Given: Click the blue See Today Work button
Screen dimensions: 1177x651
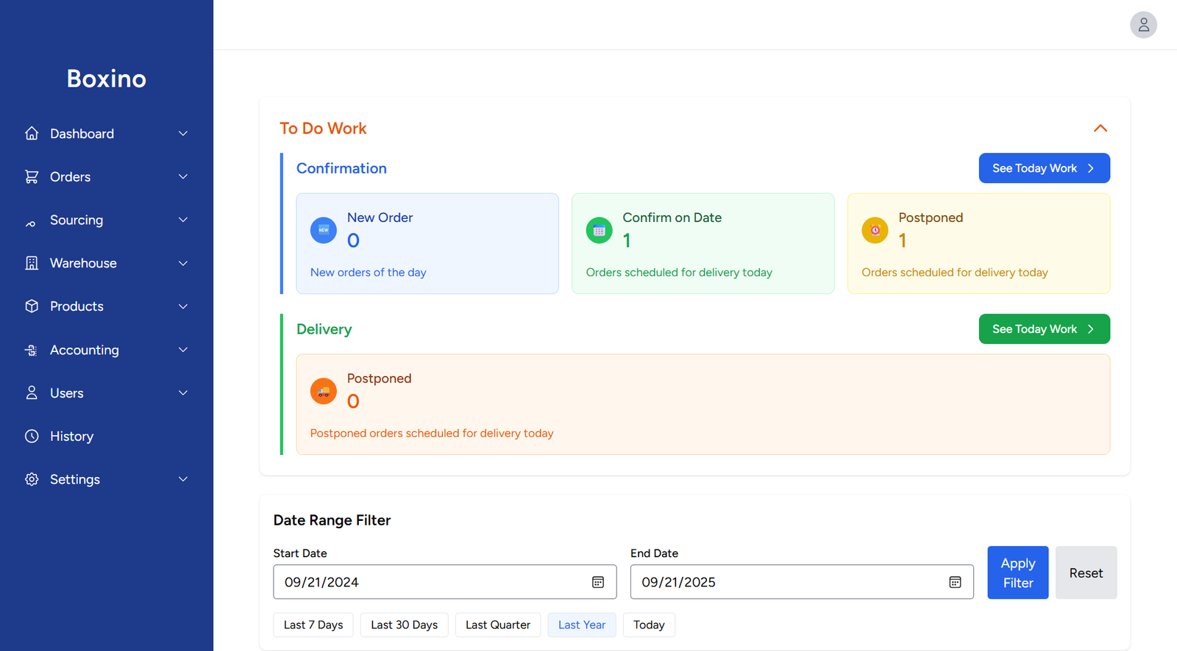Looking at the screenshot, I should click(x=1044, y=168).
